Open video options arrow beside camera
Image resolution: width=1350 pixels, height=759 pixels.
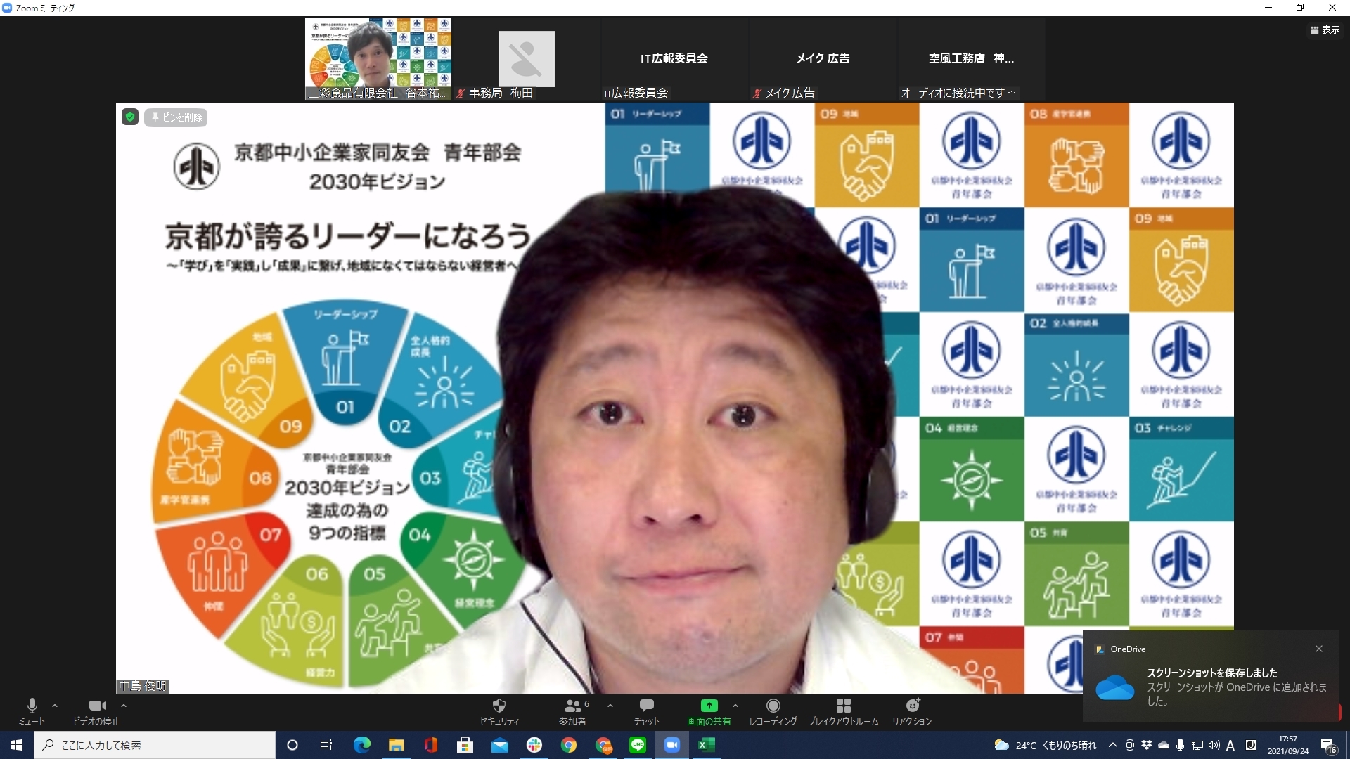click(x=124, y=706)
